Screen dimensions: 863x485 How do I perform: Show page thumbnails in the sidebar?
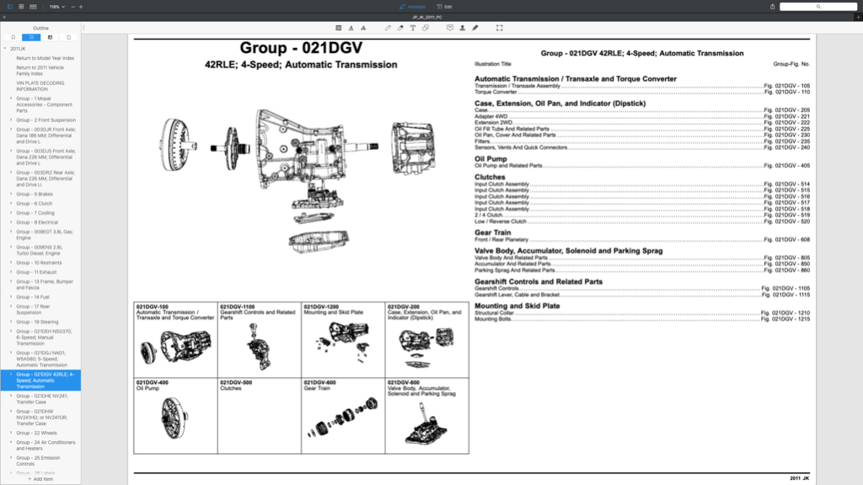click(69, 37)
